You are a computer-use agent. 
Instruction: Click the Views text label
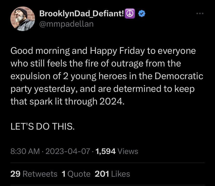[x=128, y=151]
